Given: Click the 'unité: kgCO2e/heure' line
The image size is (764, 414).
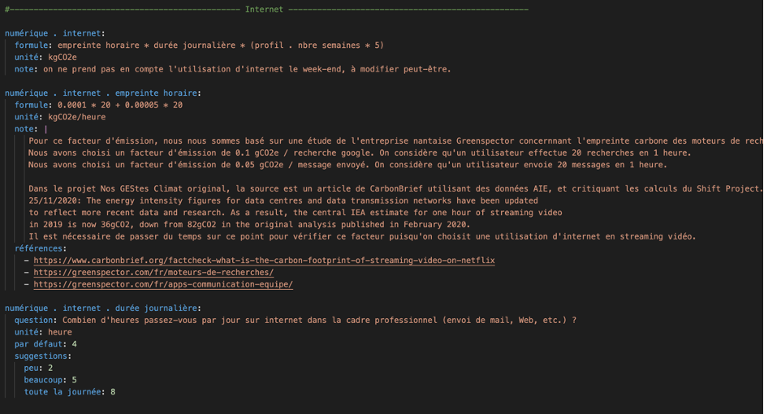Looking at the screenshot, I should click(60, 117).
